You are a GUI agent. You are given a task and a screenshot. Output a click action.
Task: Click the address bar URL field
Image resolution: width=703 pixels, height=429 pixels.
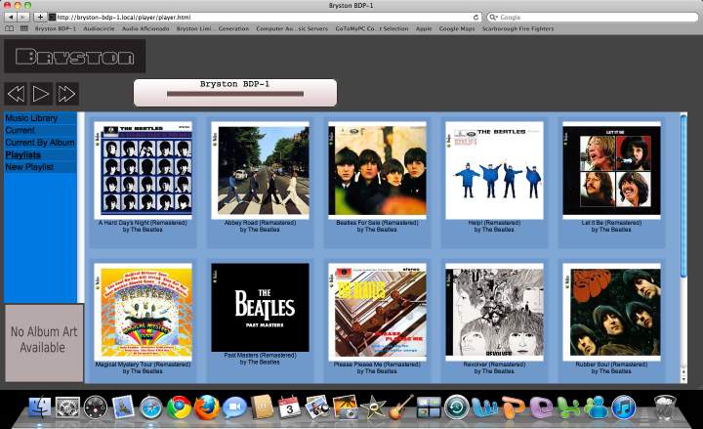(265, 17)
